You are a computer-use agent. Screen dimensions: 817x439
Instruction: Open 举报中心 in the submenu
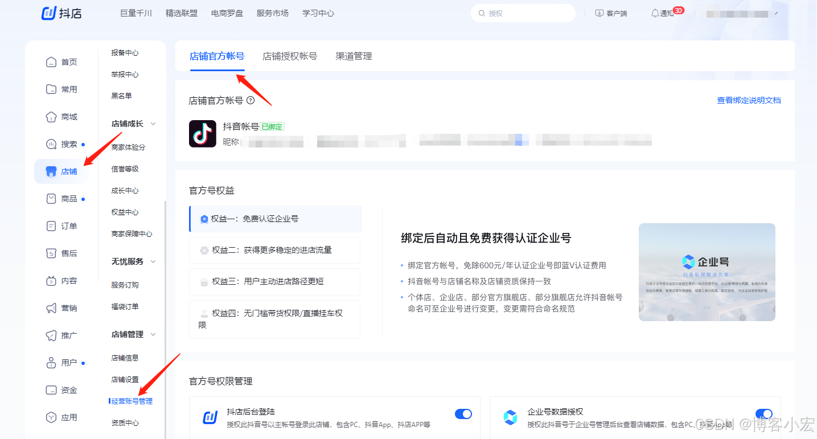coord(125,75)
